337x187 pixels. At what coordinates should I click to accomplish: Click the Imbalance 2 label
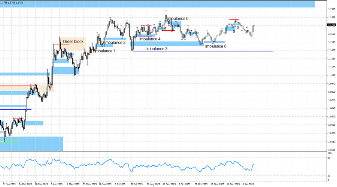coord(115,43)
